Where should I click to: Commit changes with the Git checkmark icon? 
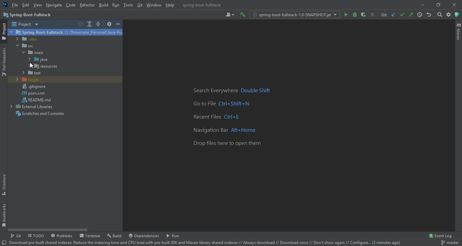[x=402, y=15]
